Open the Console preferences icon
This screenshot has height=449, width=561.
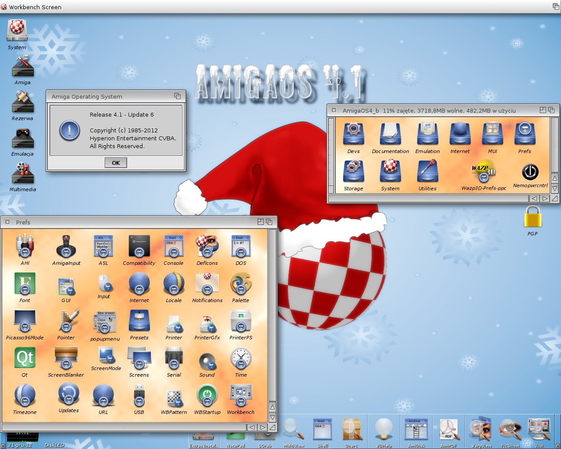click(x=174, y=246)
